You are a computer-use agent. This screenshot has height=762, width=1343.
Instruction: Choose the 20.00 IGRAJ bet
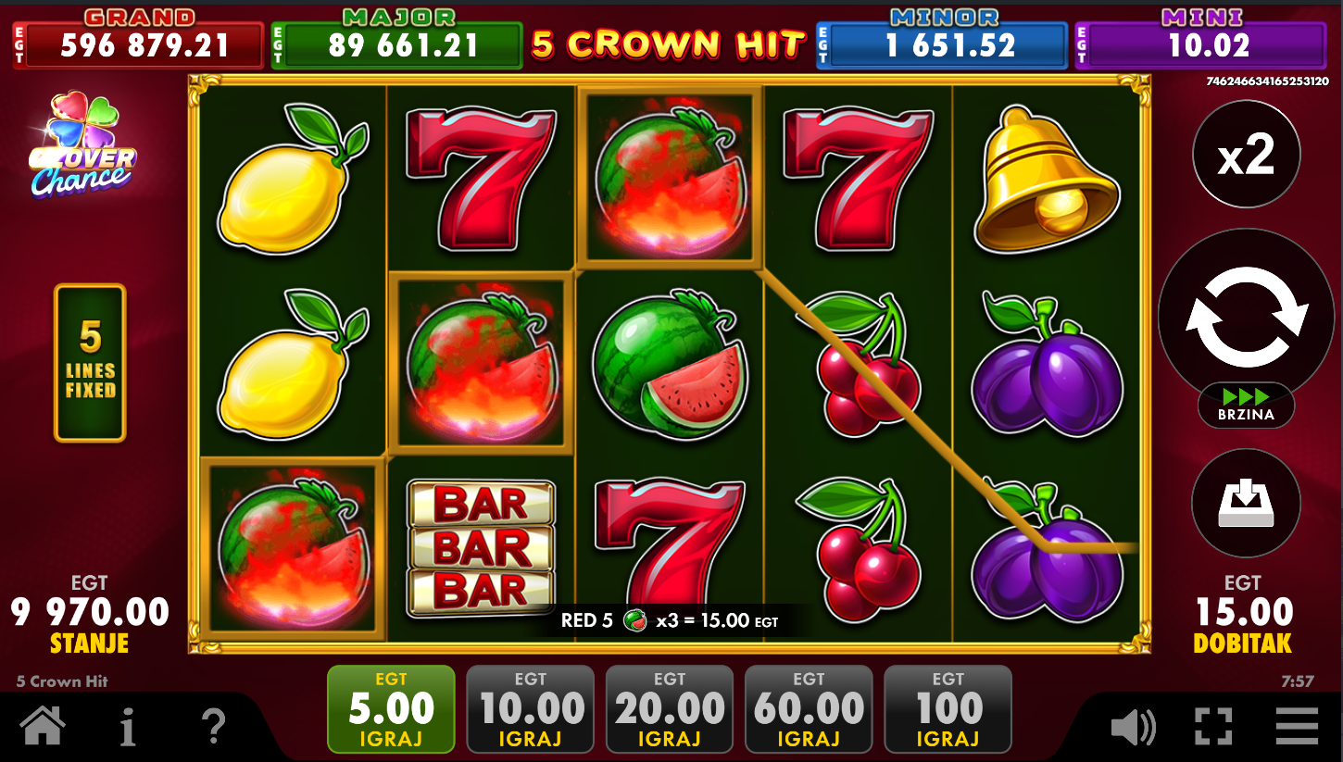click(x=670, y=709)
